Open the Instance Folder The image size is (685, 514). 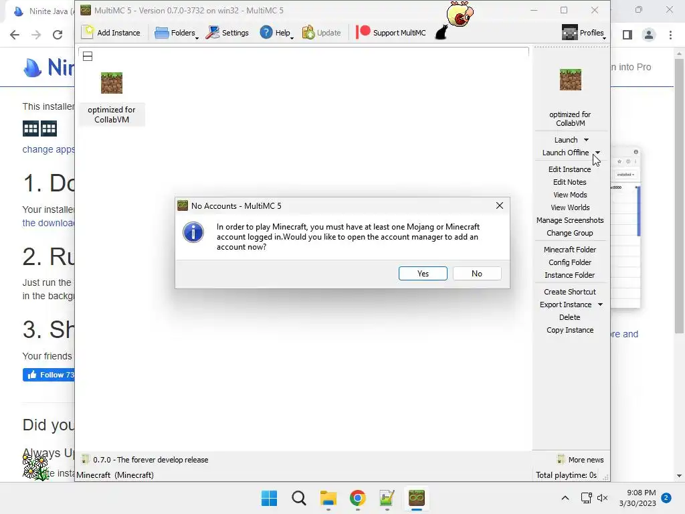570,274
